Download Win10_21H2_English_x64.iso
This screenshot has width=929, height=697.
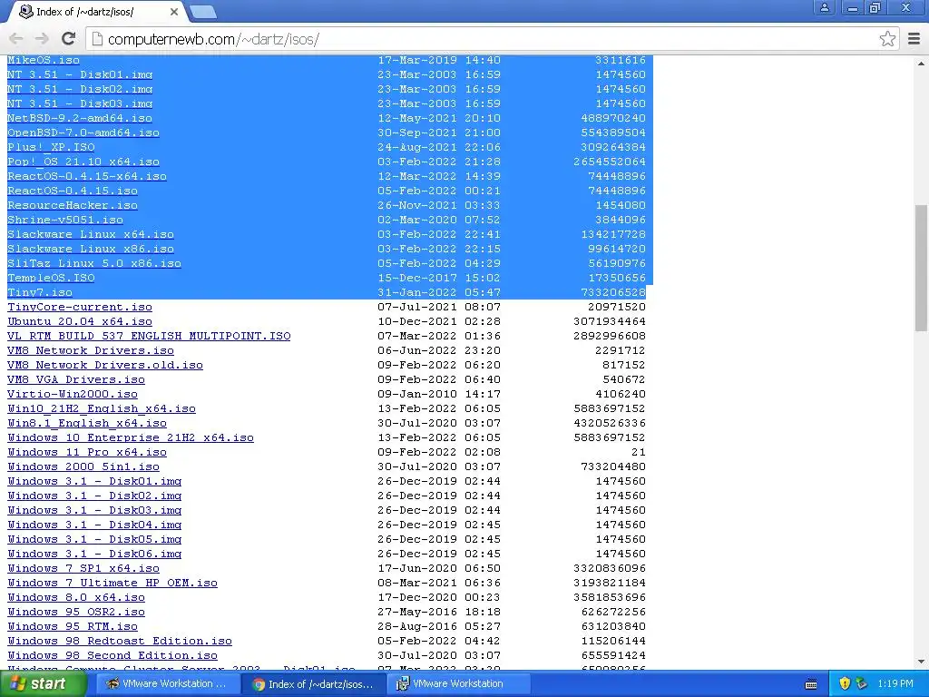tap(102, 408)
